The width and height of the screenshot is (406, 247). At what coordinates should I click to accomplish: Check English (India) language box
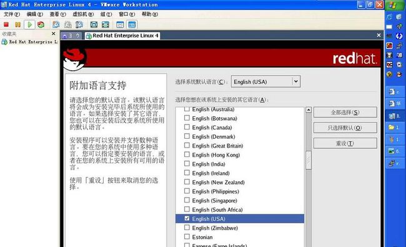pos(187,164)
